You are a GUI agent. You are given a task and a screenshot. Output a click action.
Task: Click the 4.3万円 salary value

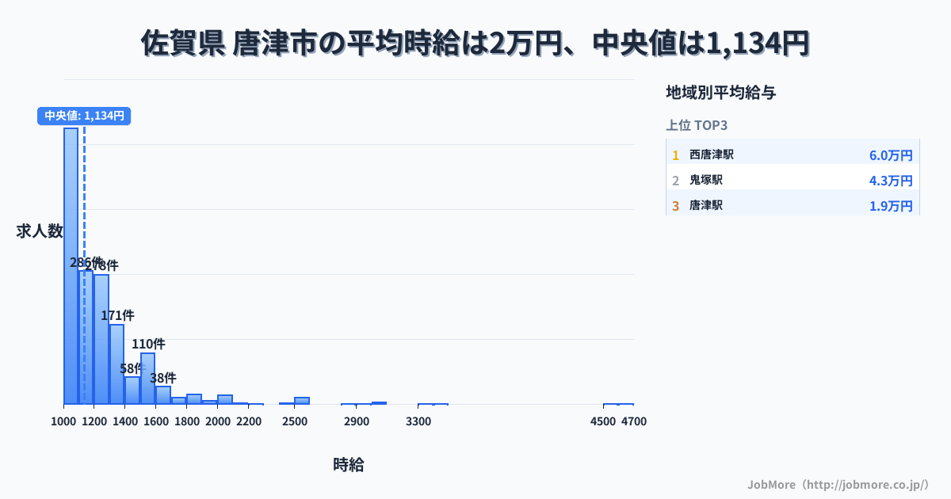(891, 181)
